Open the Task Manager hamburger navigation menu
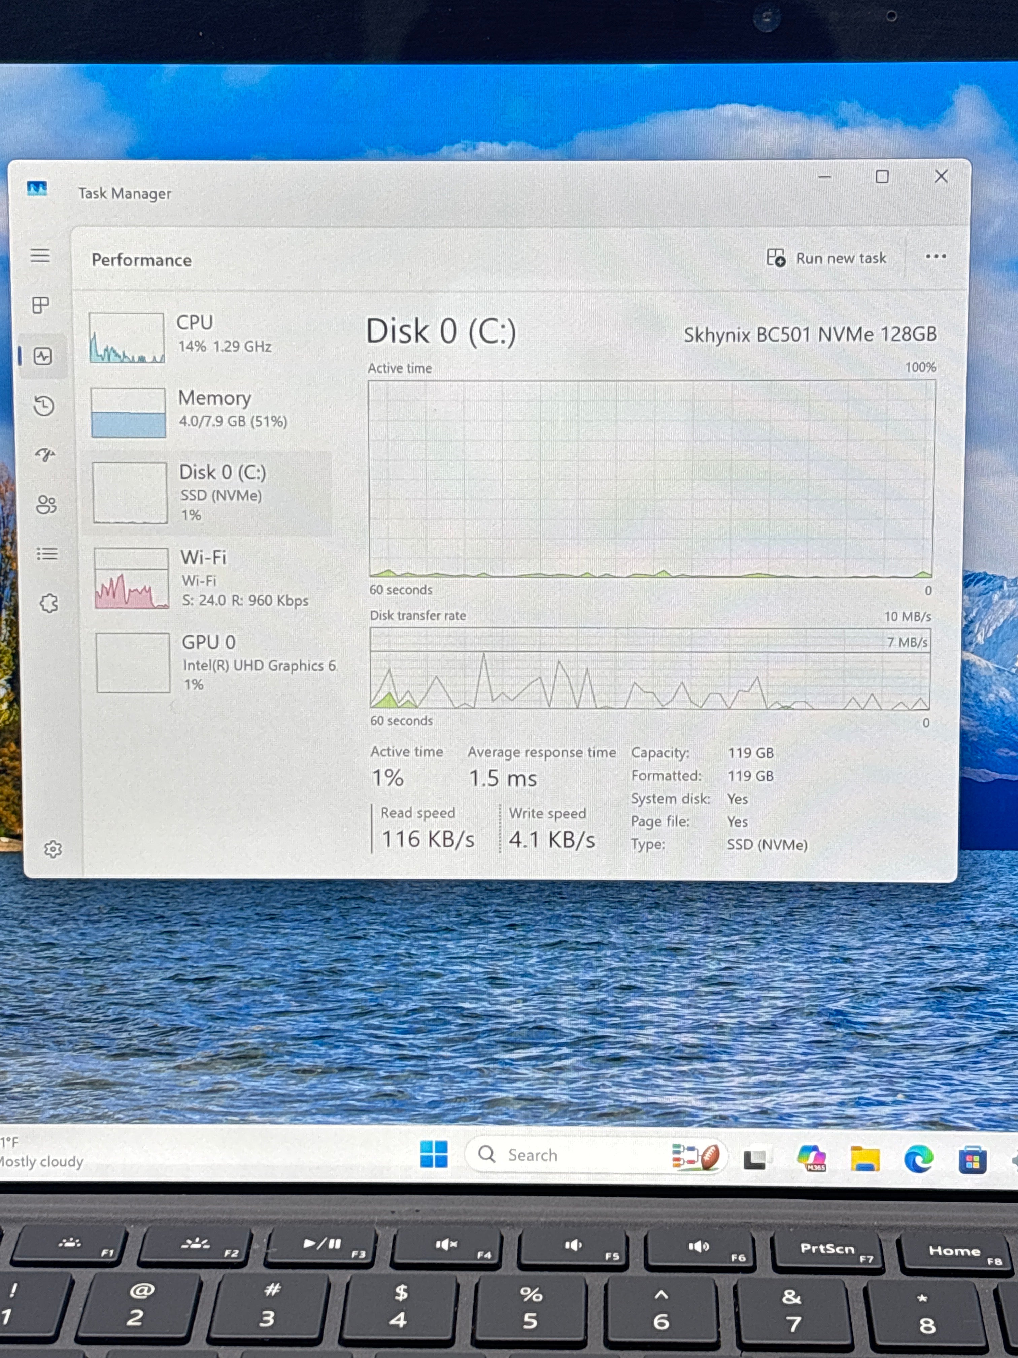 [40, 255]
